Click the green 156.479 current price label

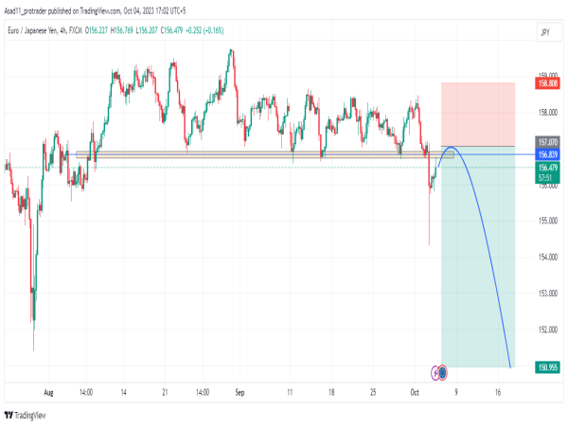point(547,168)
